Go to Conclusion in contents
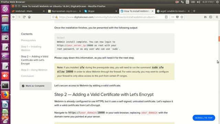The image size is (220, 124). pyautogui.click(x=27, y=76)
